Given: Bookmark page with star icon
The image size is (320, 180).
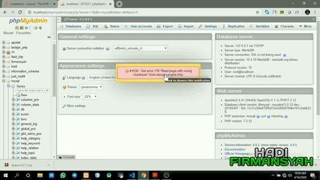Looking at the screenshot, I should [x=257, y=12].
